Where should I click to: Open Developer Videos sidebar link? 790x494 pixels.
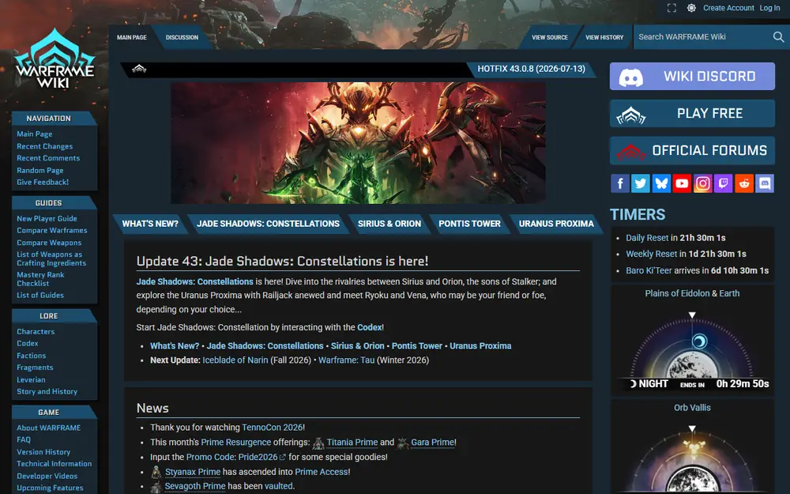pyautogui.click(x=47, y=477)
